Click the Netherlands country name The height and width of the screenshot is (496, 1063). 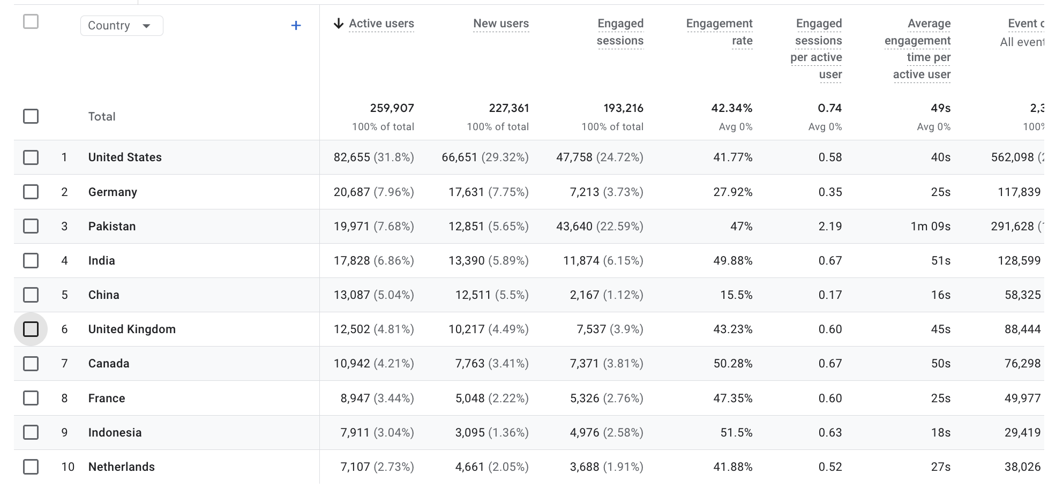[121, 467]
